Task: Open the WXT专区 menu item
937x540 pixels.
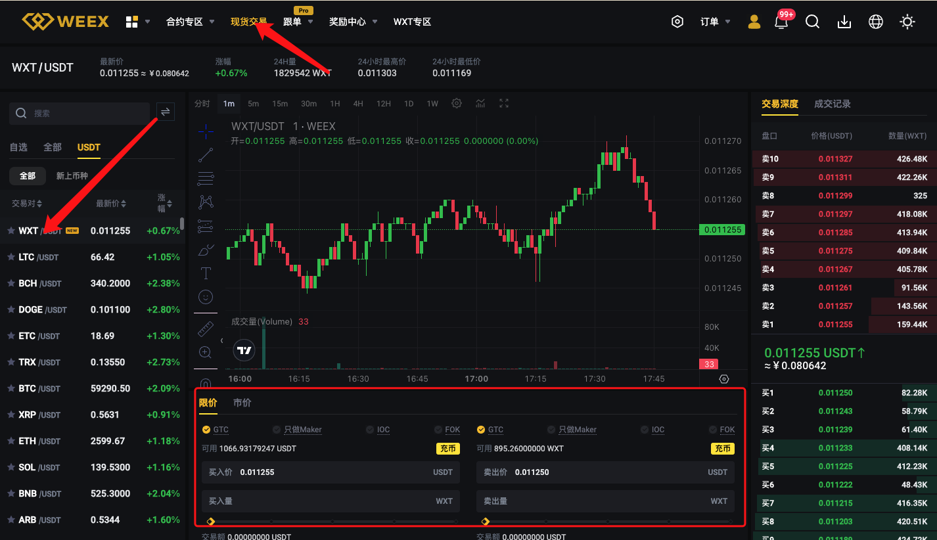Action: pos(412,22)
